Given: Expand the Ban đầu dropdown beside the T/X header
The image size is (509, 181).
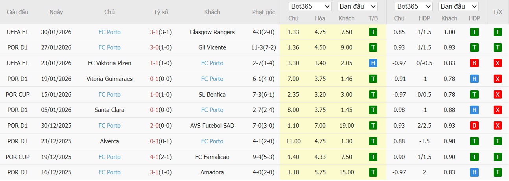Looking at the screenshot, I should point(459,7).
